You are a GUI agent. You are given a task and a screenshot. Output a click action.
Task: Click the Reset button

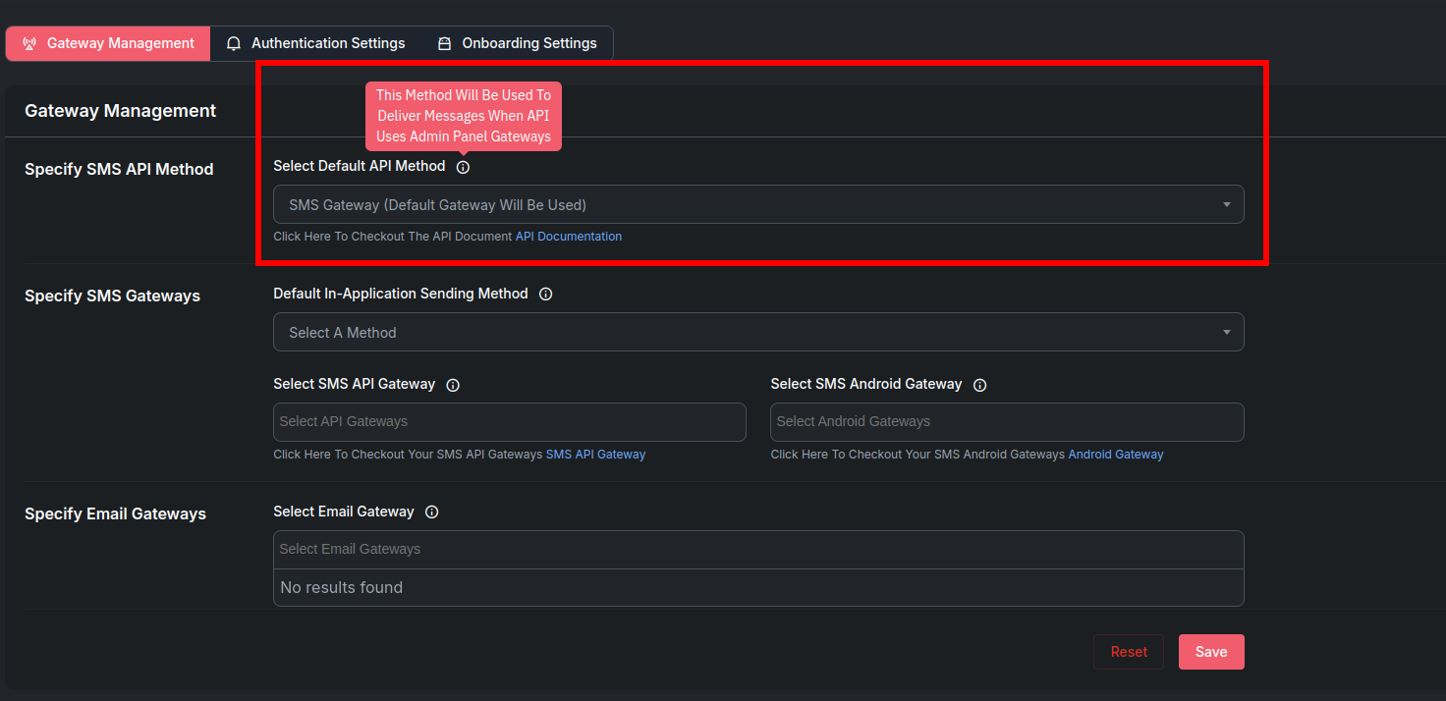tap(1129, 652)
